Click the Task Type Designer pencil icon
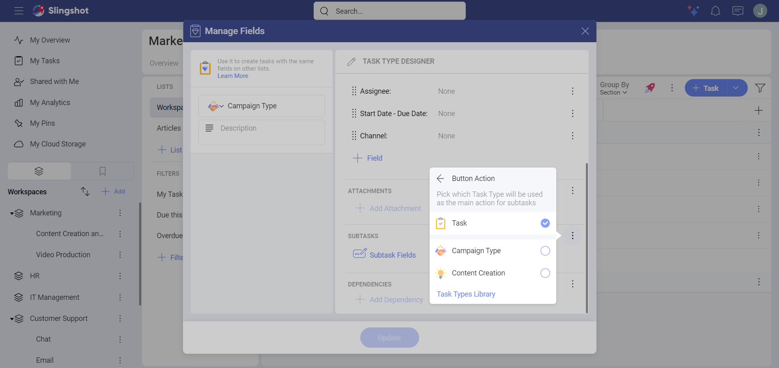Viewport: 779px width, 368px height. click(x=351, y=62)
